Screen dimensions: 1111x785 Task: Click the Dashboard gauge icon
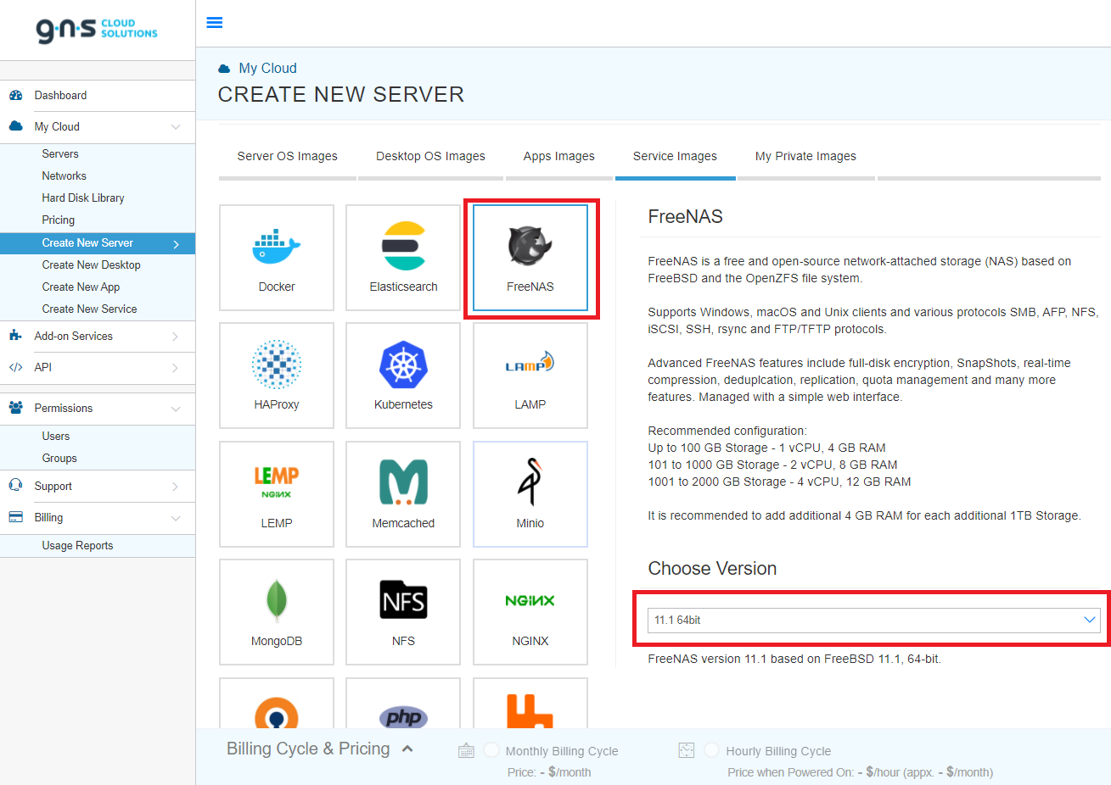click(15, 96)
